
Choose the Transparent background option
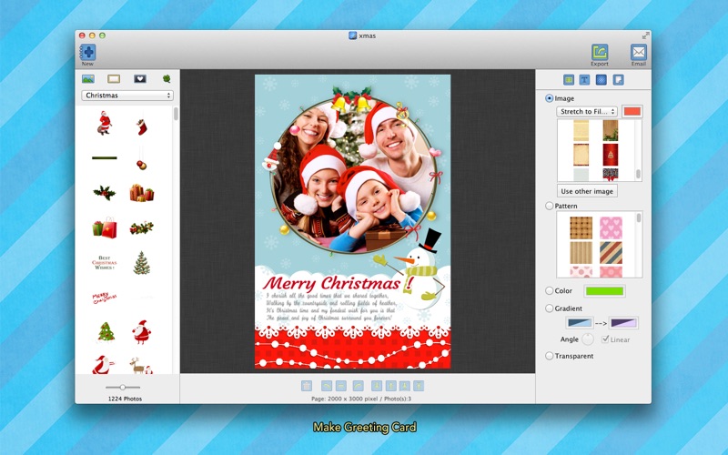[x=550, y=356]
